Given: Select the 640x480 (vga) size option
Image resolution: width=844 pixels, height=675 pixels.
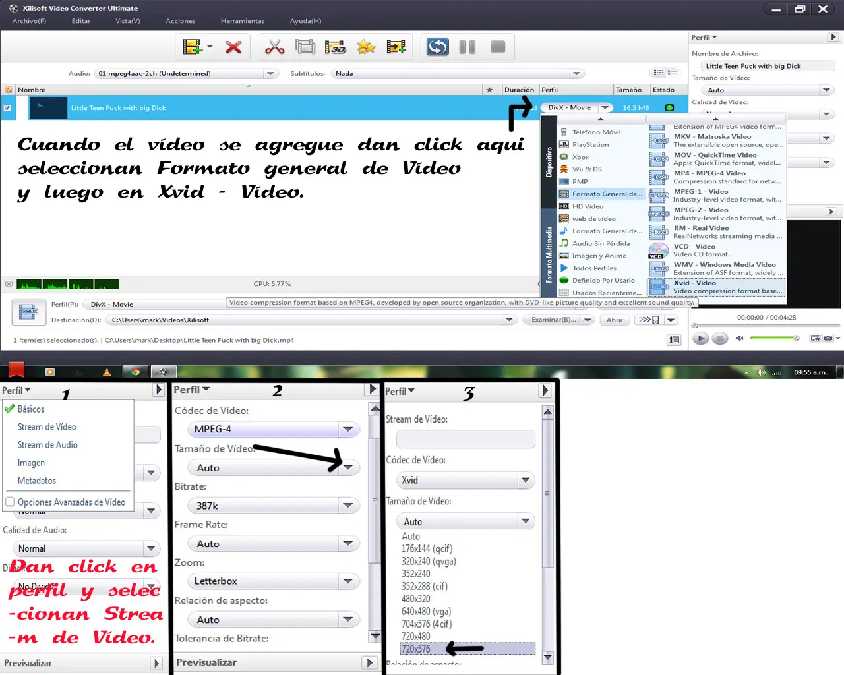Looking at the screenshot, I should tap(426, 611).
